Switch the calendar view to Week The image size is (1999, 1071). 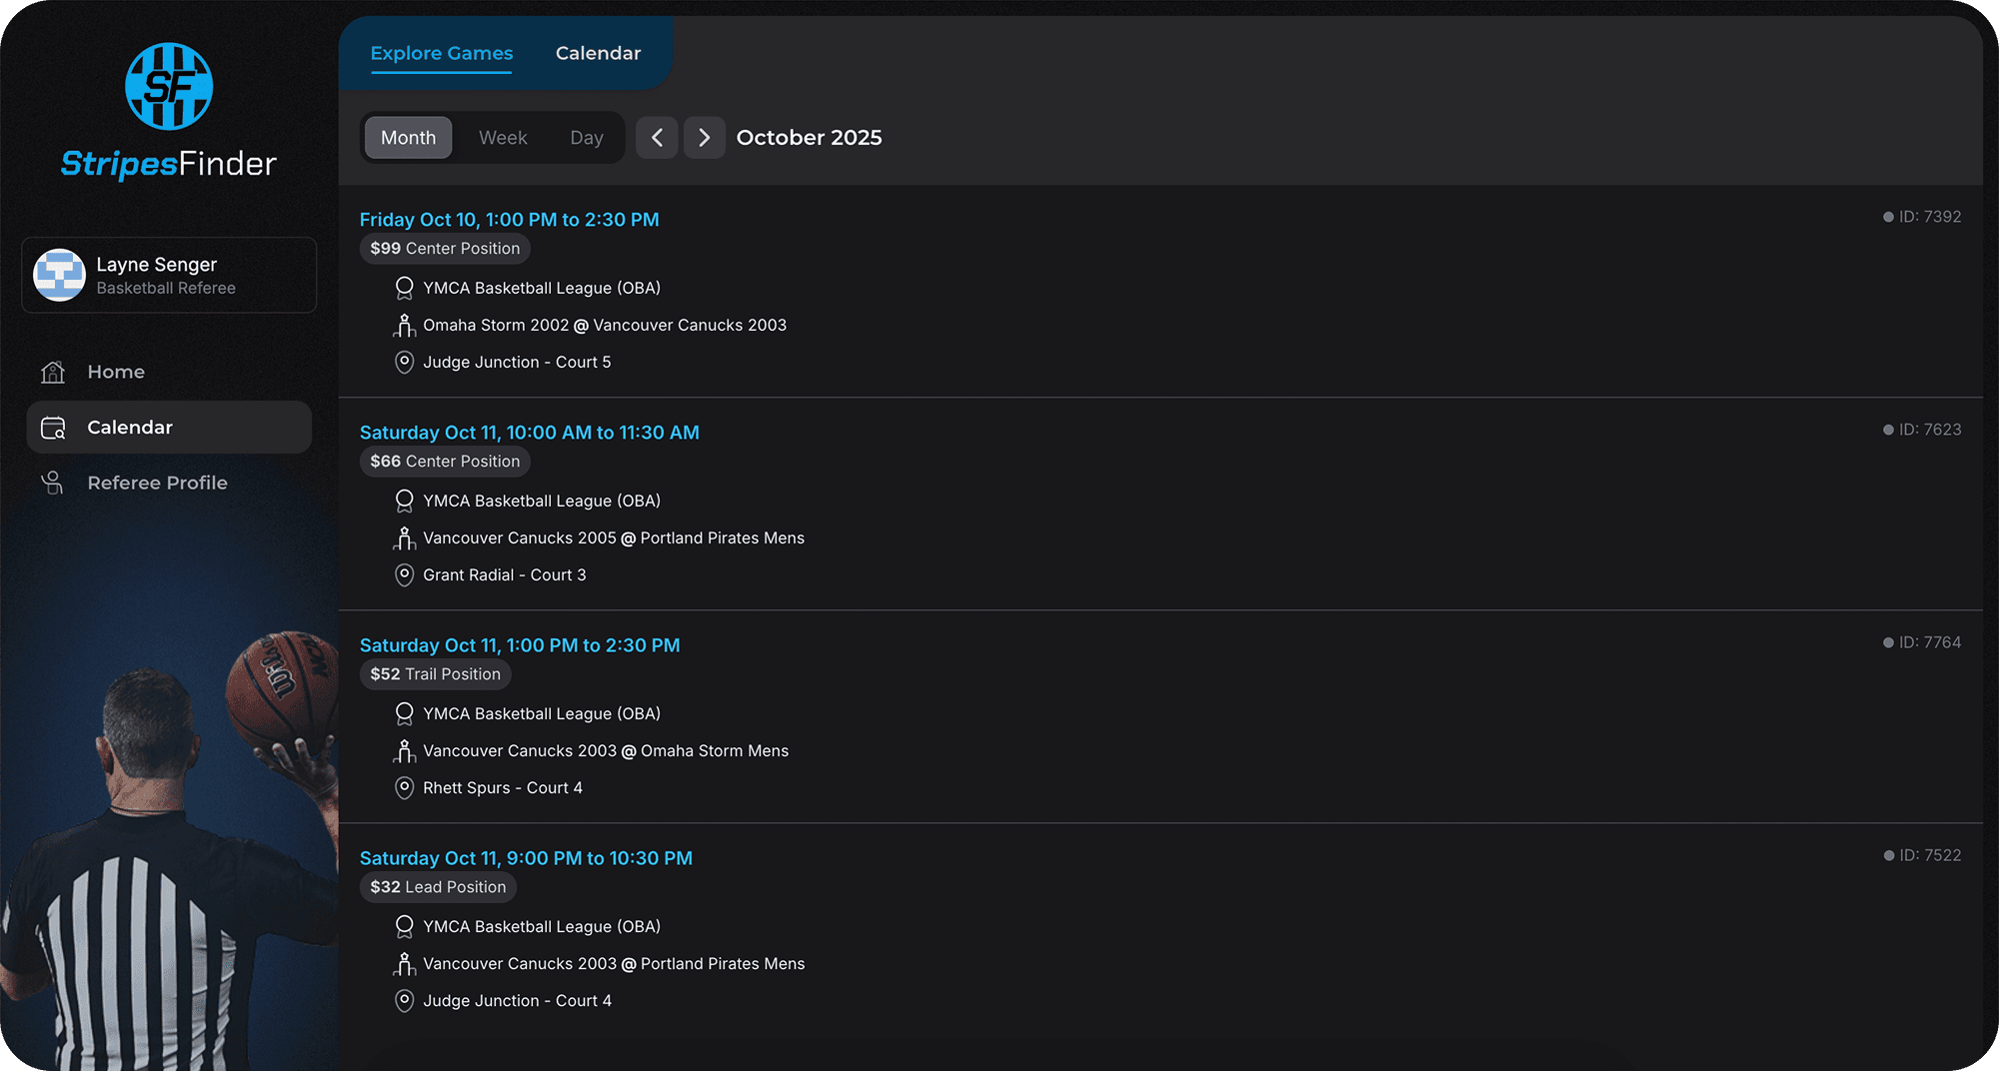503,137
